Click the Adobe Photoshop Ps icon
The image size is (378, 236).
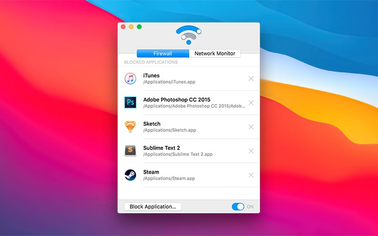pos(130,103)
